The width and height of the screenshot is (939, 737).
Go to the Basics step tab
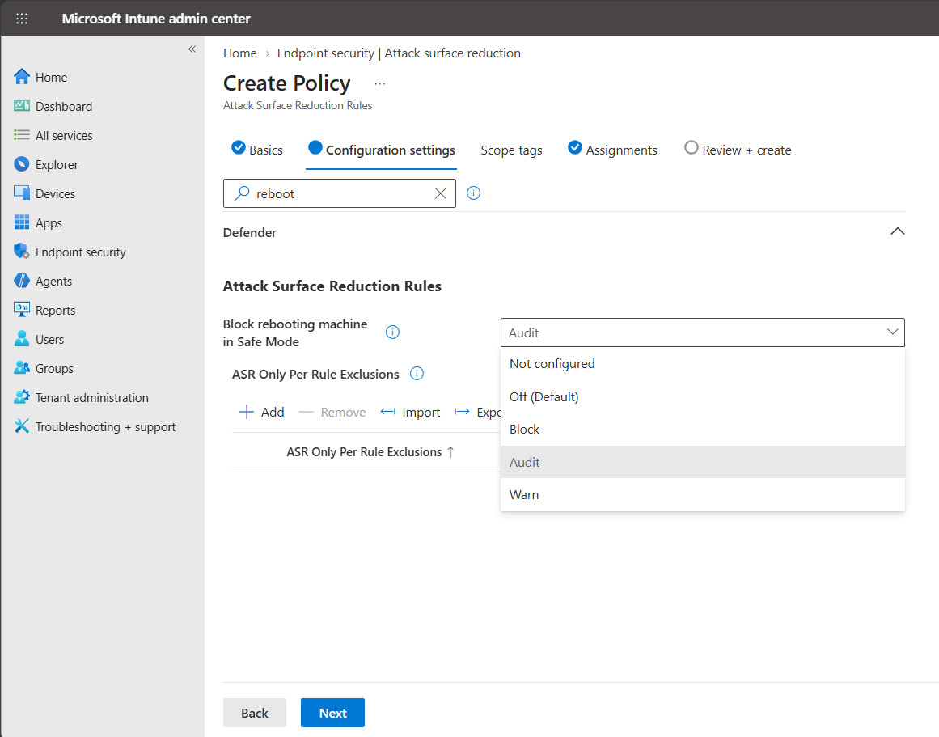pyautogui.click(x=257, y=150)
